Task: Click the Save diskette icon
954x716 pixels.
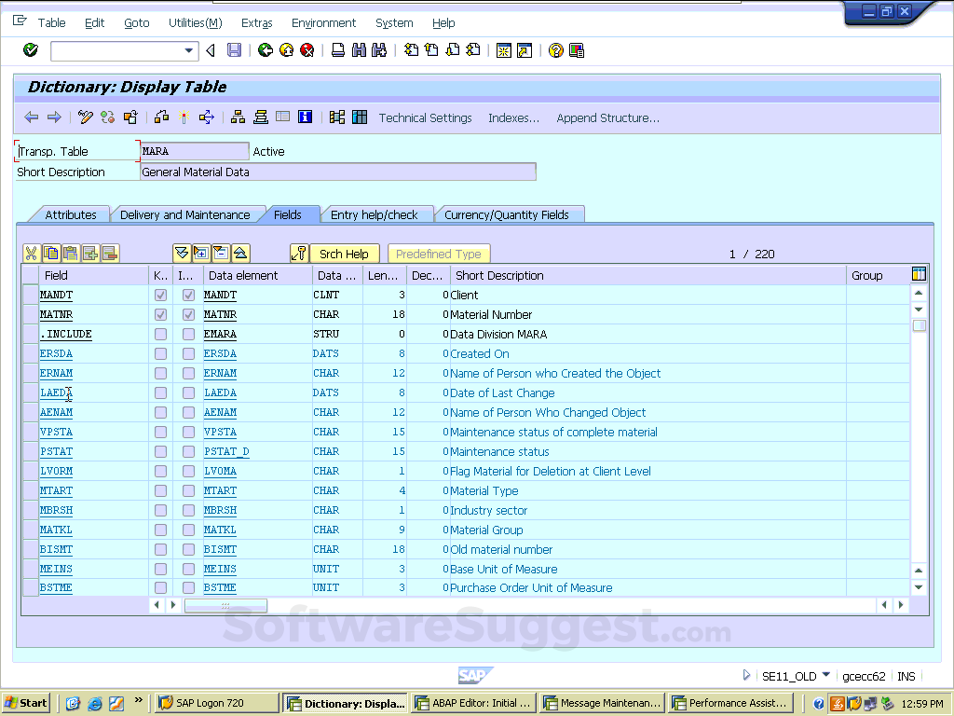Action: tap(234, 50)
